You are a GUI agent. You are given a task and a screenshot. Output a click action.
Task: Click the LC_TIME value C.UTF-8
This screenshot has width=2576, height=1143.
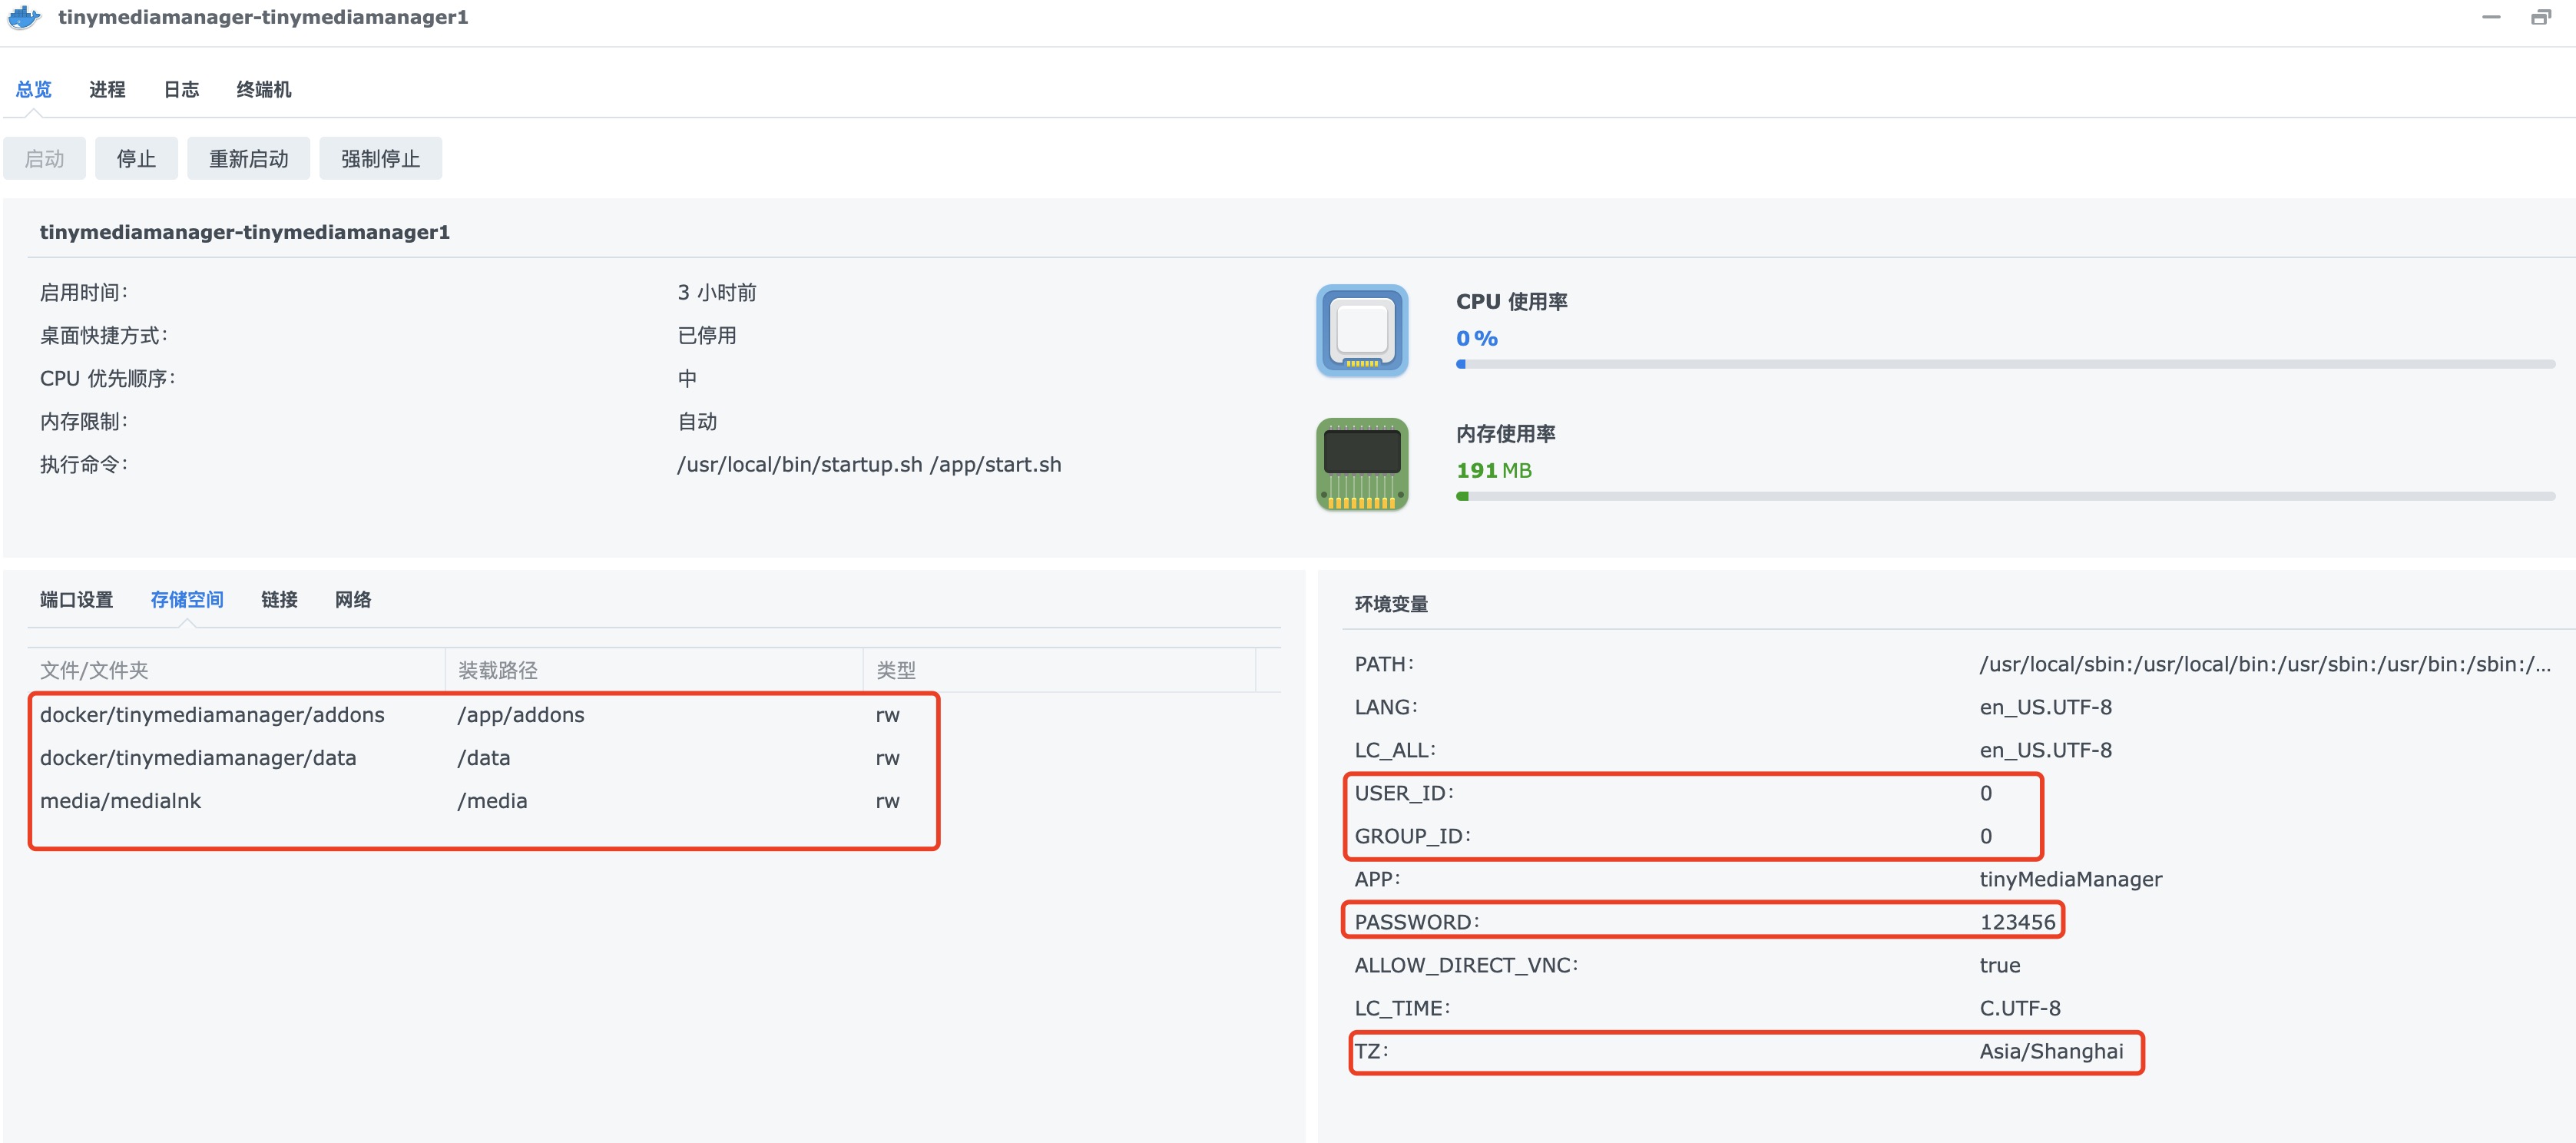tap(2020, 1008)
